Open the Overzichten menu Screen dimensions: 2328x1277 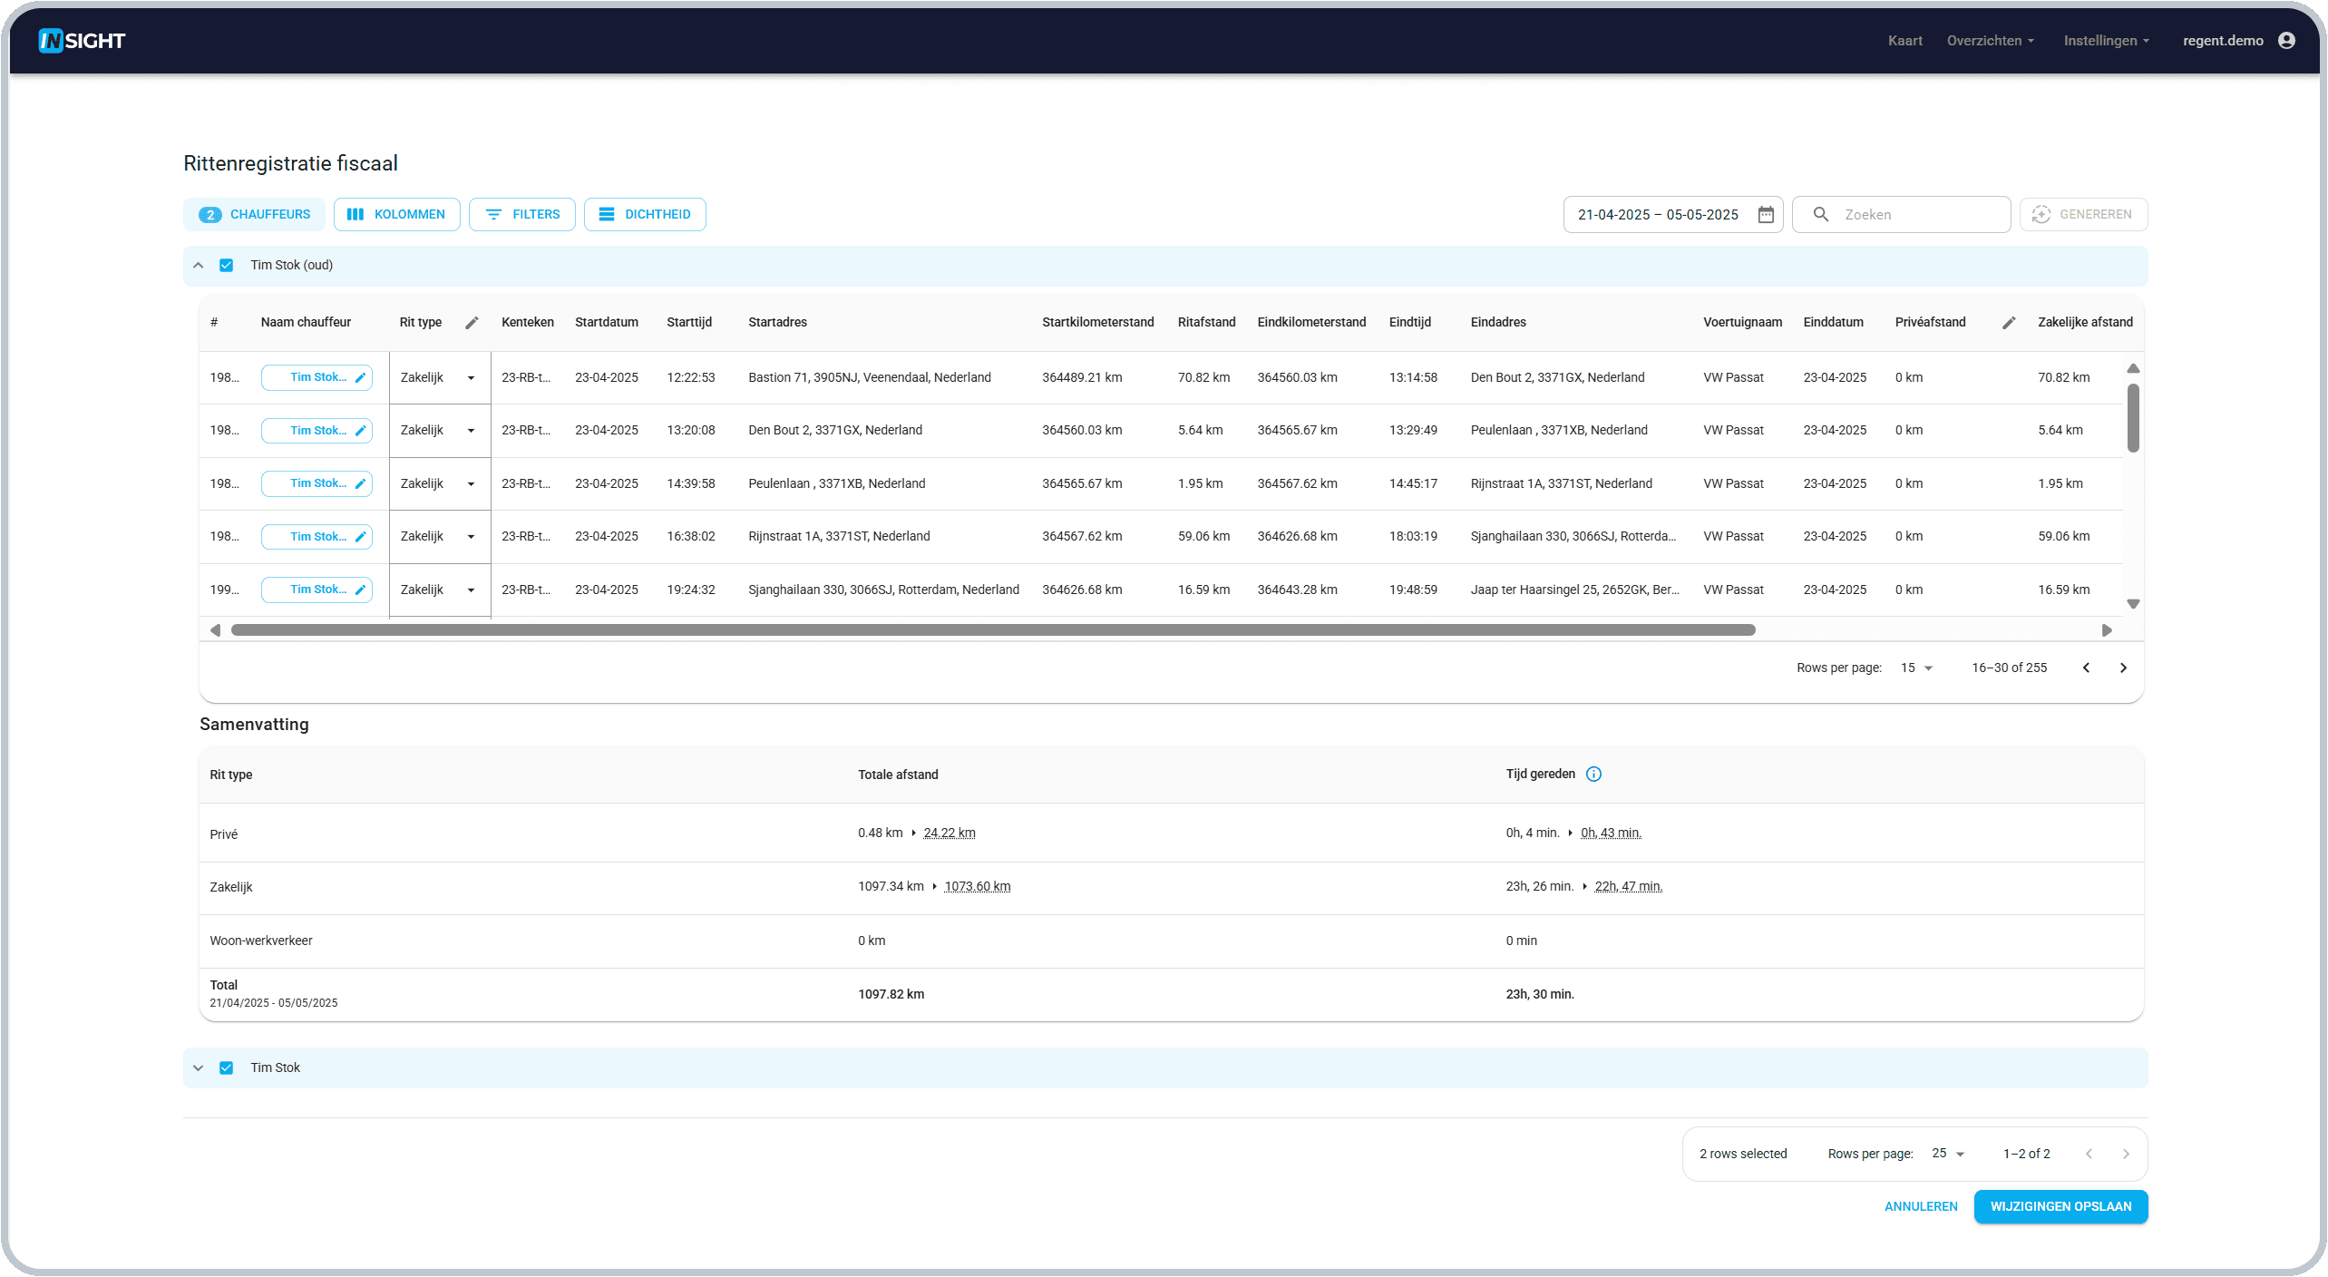click(x=1990, y=41)
